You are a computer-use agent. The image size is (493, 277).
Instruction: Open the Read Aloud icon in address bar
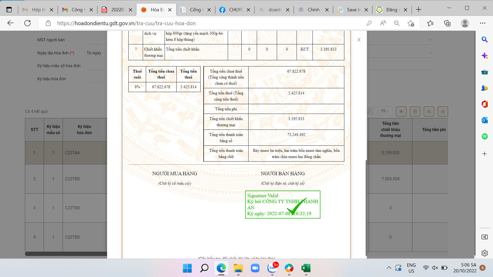pyautogui.click(x=383, y=23)
